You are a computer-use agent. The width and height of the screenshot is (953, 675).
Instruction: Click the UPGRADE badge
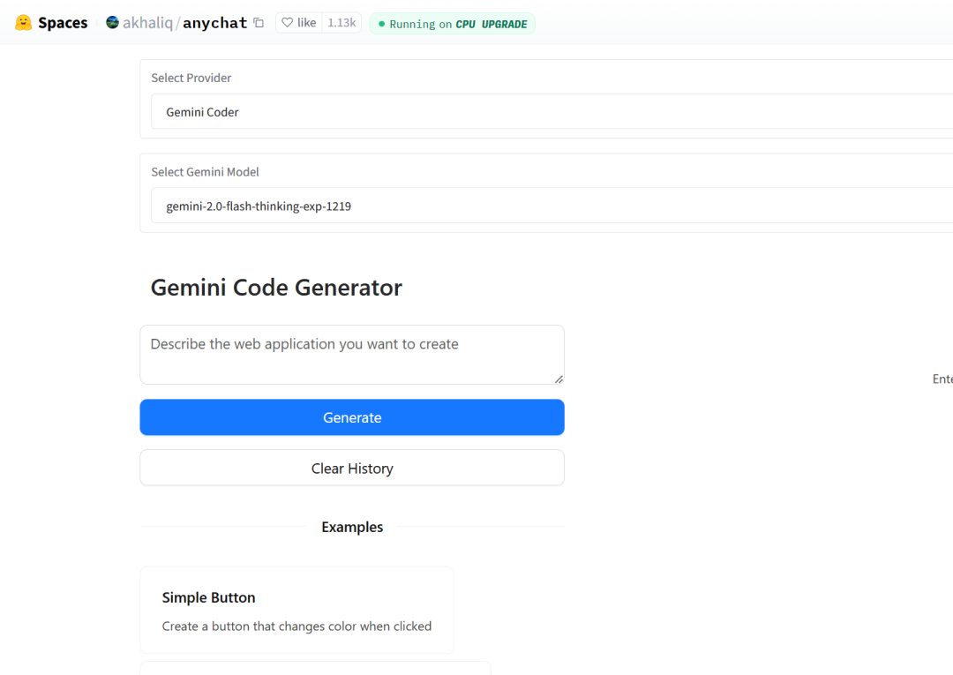point(503,24)
